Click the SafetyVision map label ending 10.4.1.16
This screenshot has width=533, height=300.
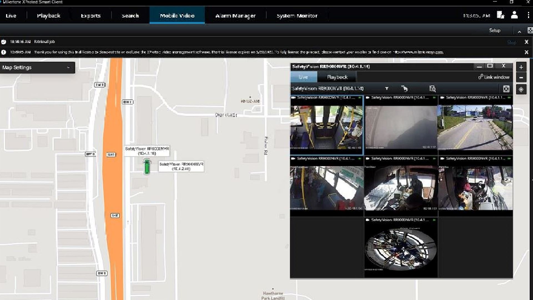[x=147, y=151]
